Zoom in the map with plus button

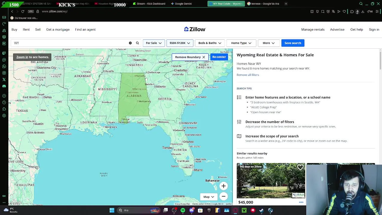click(x=224, y=186)
